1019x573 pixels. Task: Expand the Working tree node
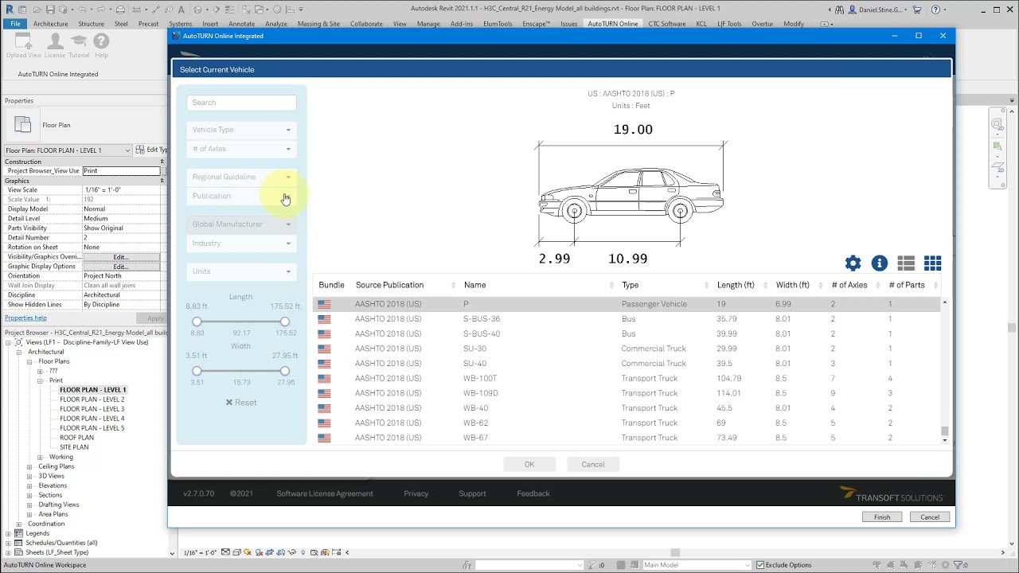41,457
